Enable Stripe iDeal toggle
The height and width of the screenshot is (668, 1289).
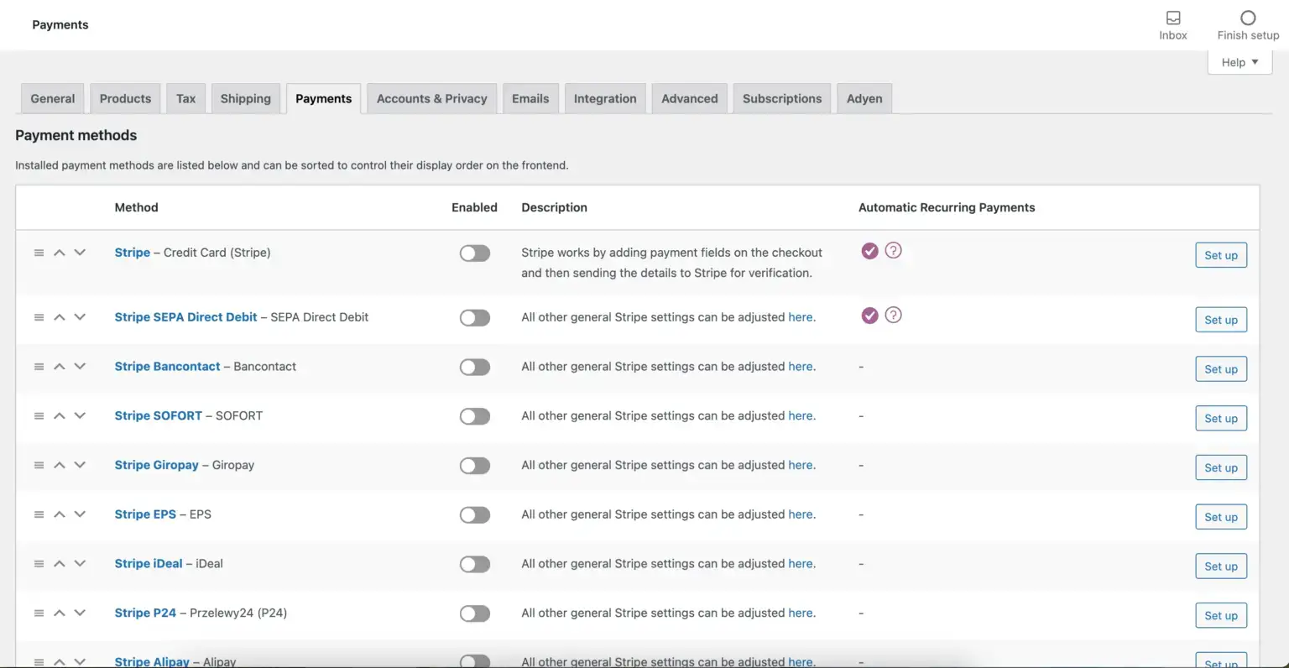pyautogui.click(x=475, y=565)
